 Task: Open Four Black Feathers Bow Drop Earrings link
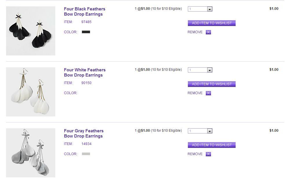click(x=85, y=12)
